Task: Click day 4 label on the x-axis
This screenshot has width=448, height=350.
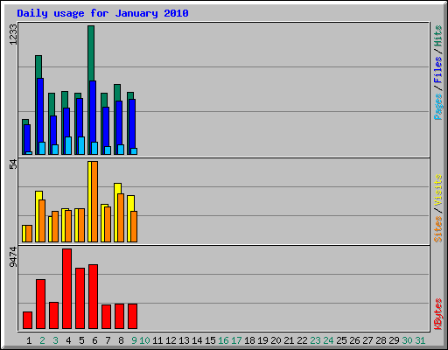Action: point(68,340)
